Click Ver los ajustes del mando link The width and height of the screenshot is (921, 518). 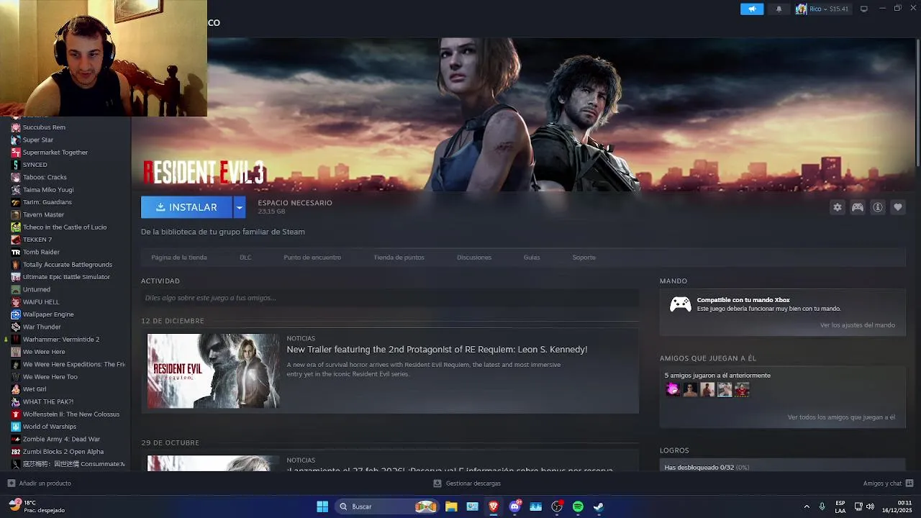tap(858, 325)
